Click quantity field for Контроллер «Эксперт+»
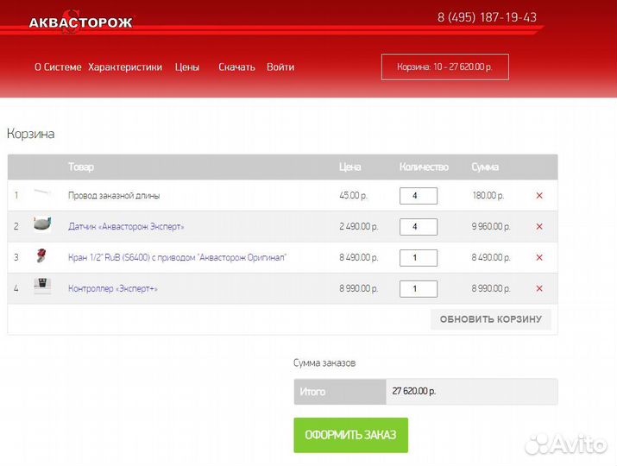The height and width of the screenshot is (466, 617). (418, 289)
